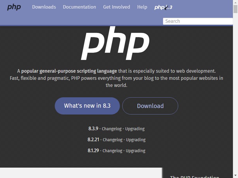Open the Get Involved menu item
The width and height of the screenshot is (238, 178).
point(117,7)
